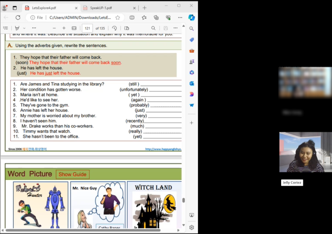
Task: Click sentence "Timmy wants that watch."
Action: [47, 131]
